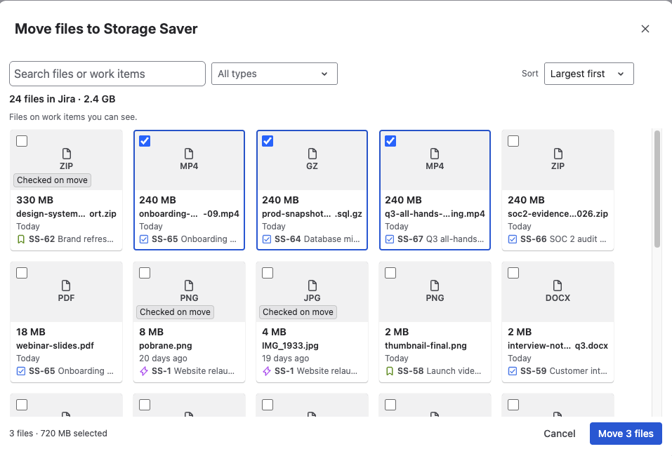Uncheck the onboarding mp4 file checkbox
672x456 pixels.
[145, 141]
